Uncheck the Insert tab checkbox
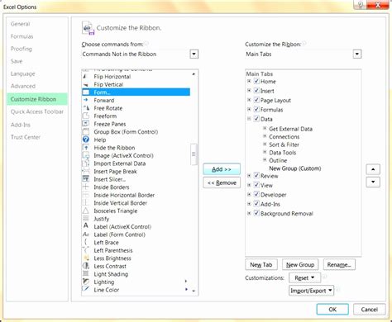392x322 pixels. (256, 91)
